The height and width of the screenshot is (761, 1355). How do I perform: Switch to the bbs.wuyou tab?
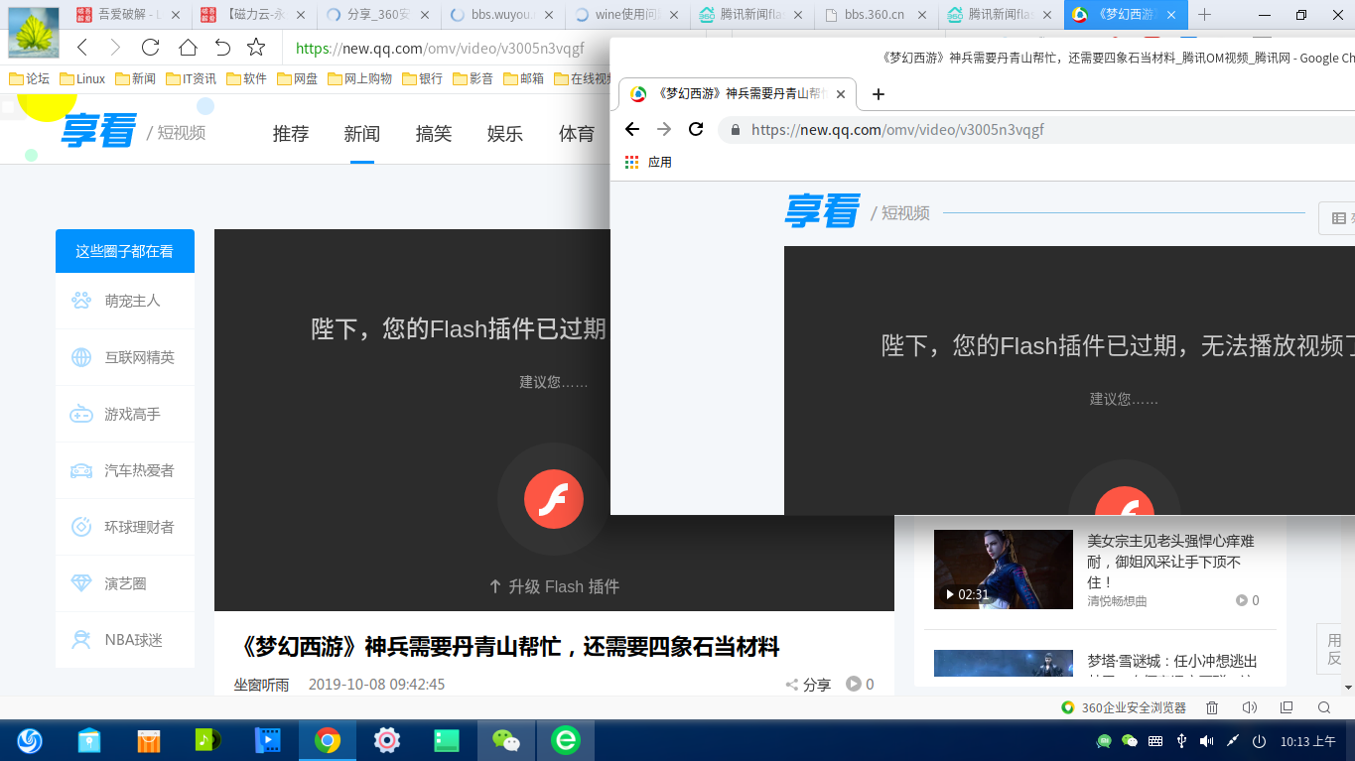point(502,15)
